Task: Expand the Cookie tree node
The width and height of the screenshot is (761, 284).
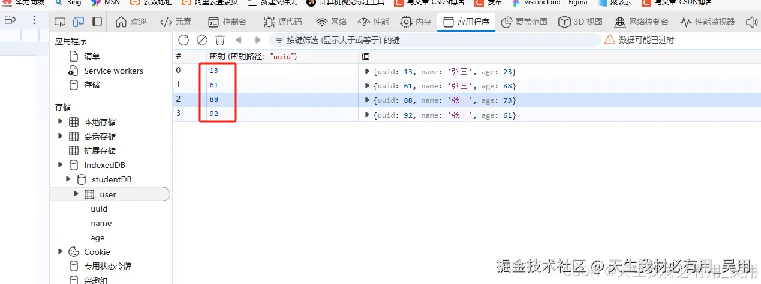Action: pyautogui.click(x=60, y=252)
